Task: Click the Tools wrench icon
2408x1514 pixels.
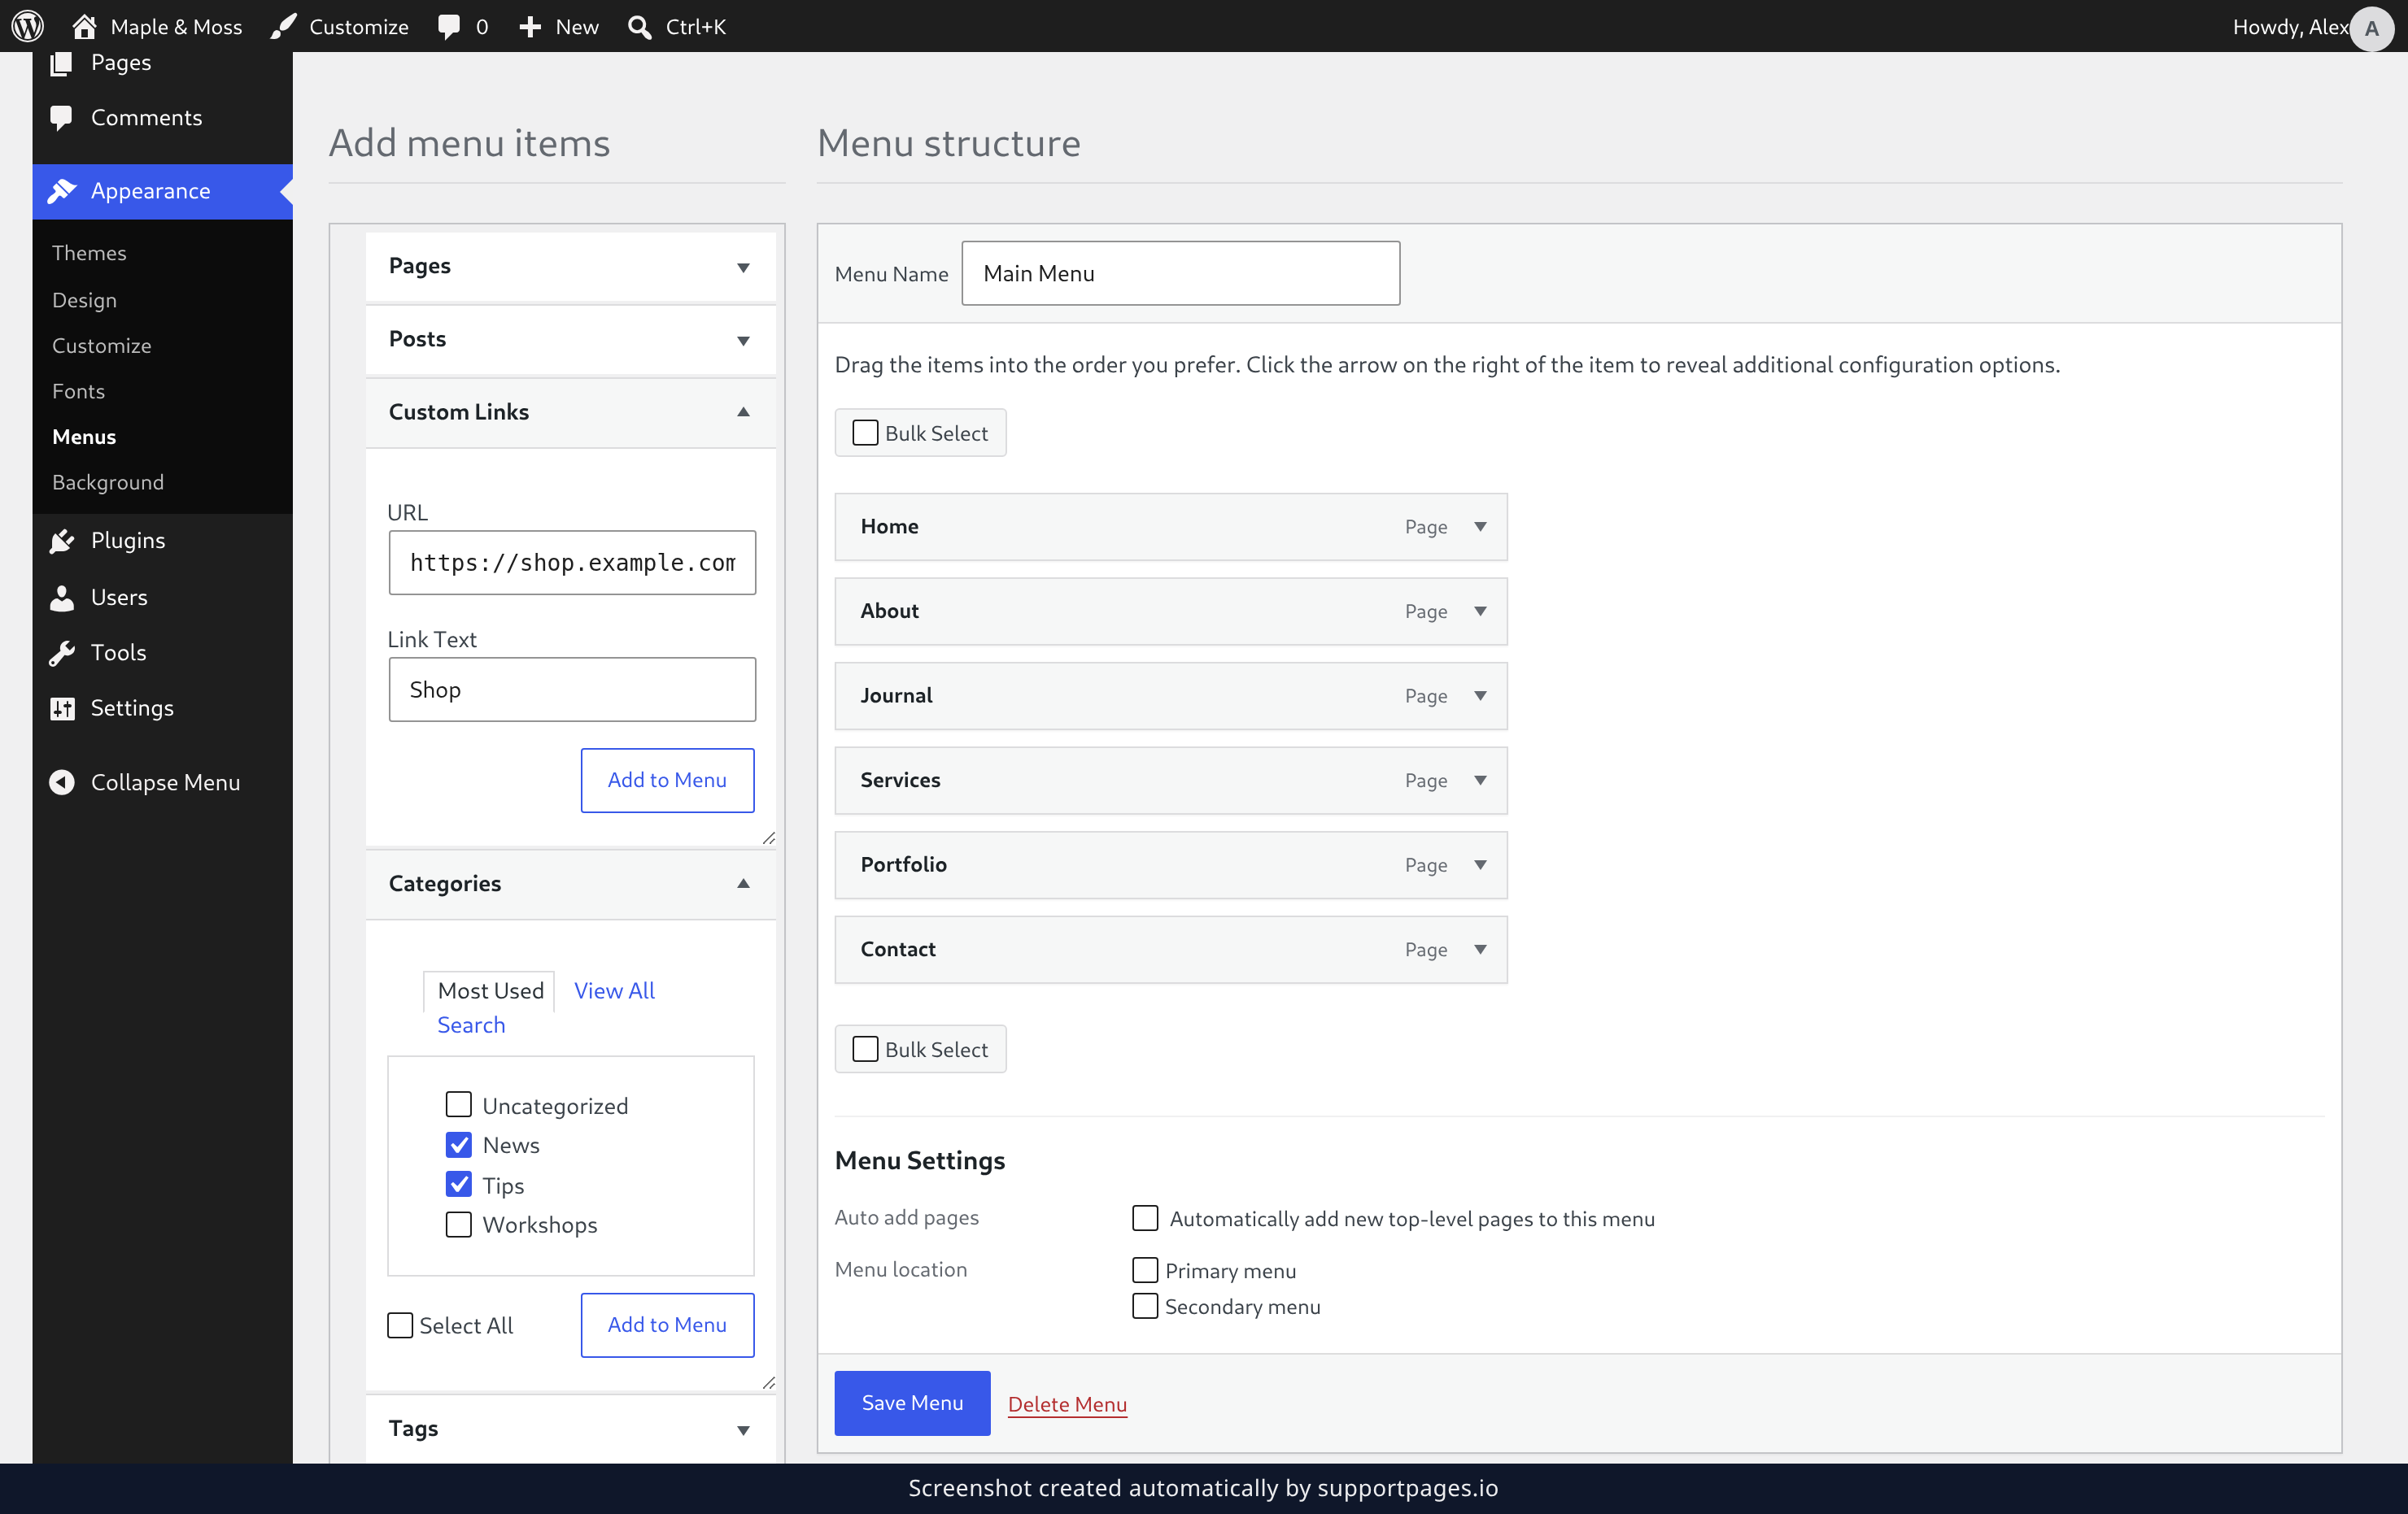Action: click(x=62, y=653)
